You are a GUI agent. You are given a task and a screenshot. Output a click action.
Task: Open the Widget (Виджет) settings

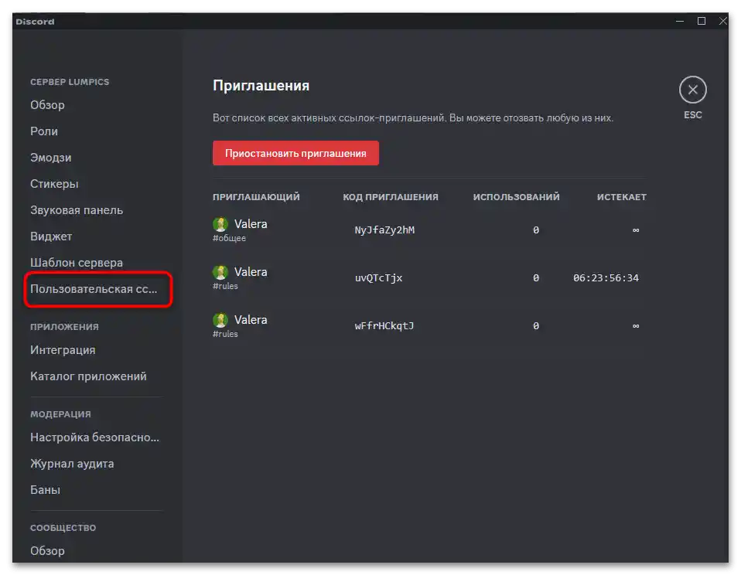[x=51, y=236]
